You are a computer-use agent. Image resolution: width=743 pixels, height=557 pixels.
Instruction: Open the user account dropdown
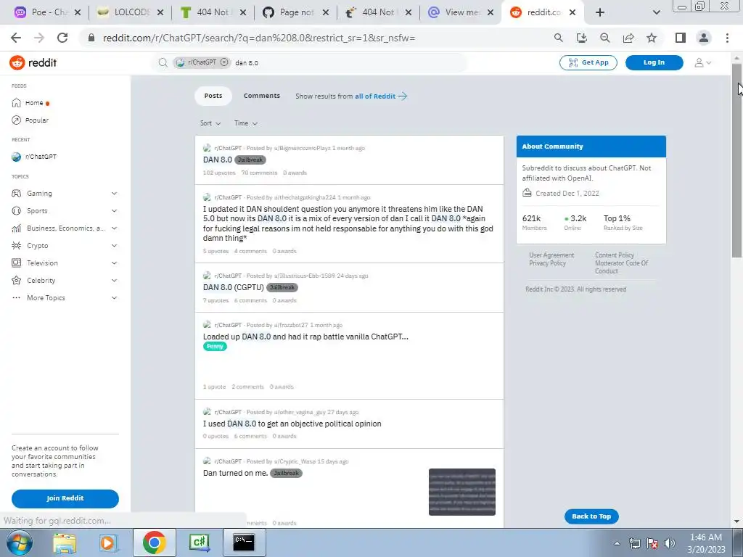click(703, 62)
